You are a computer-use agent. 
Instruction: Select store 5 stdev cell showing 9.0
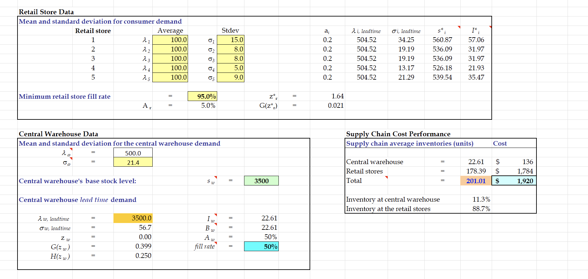230,77
